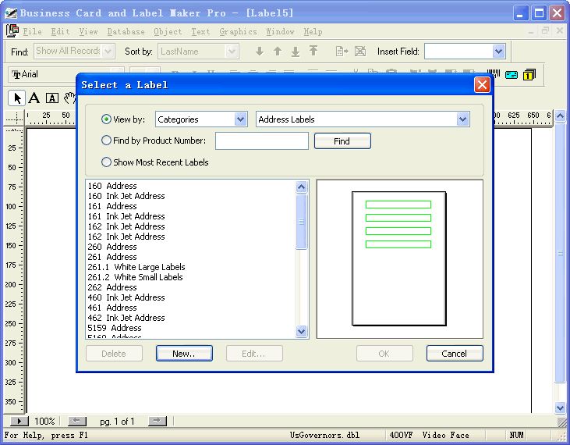Open the File menu
Screen dimensions: 570x445
coord(32,32)
